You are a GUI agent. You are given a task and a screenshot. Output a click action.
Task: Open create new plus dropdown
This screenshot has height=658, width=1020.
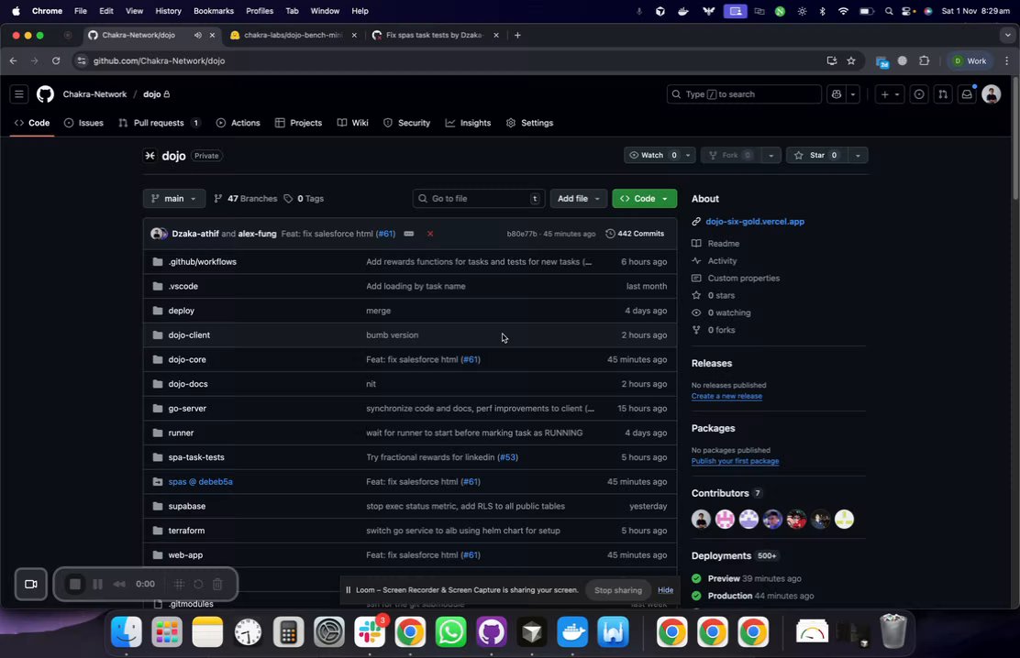coord(889,94)
